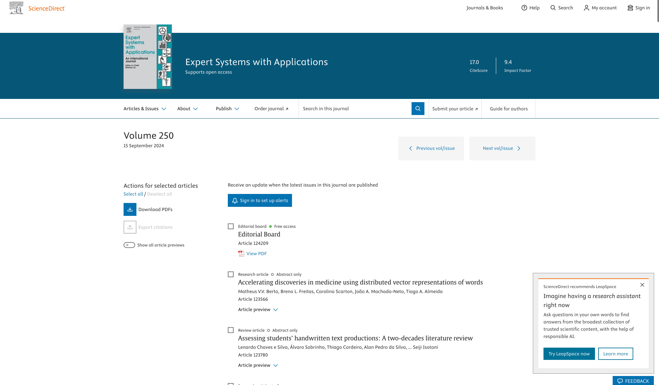This screenshot has height=385, width=659.
Task: Open Accelerating discoveries in medicine article title
Action: tap(360, 283)
